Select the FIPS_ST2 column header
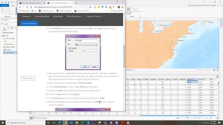This screenshot has width=223, height=125. (192, 80)
